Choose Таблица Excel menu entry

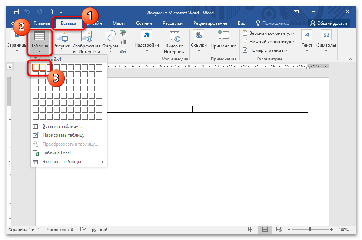[x=69, y=153]
